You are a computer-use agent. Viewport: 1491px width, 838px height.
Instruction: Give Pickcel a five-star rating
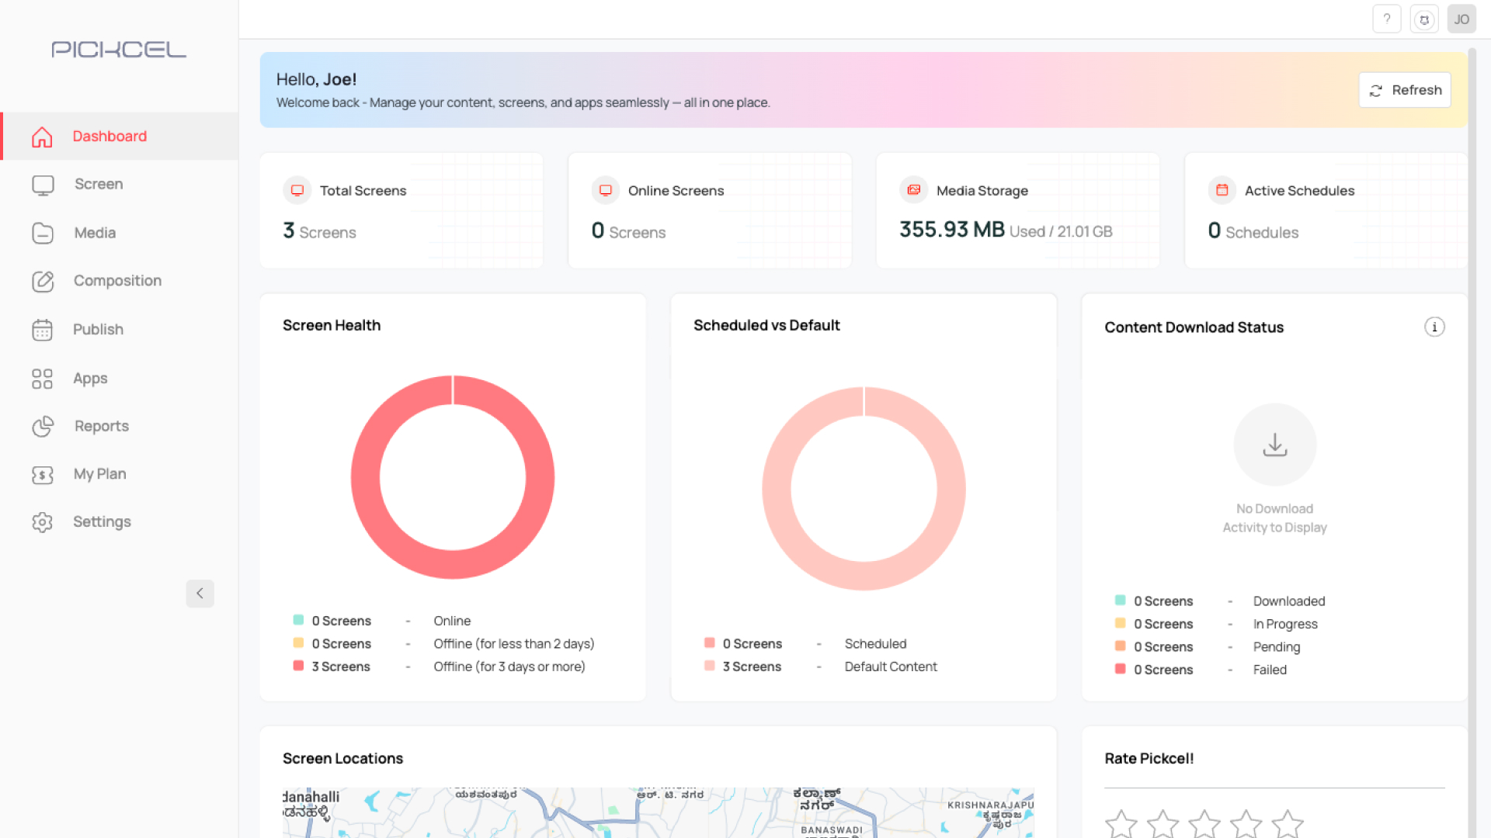coord(1287,825)
